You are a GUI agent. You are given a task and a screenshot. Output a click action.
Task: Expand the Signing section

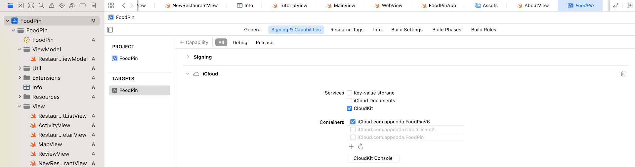188,57
